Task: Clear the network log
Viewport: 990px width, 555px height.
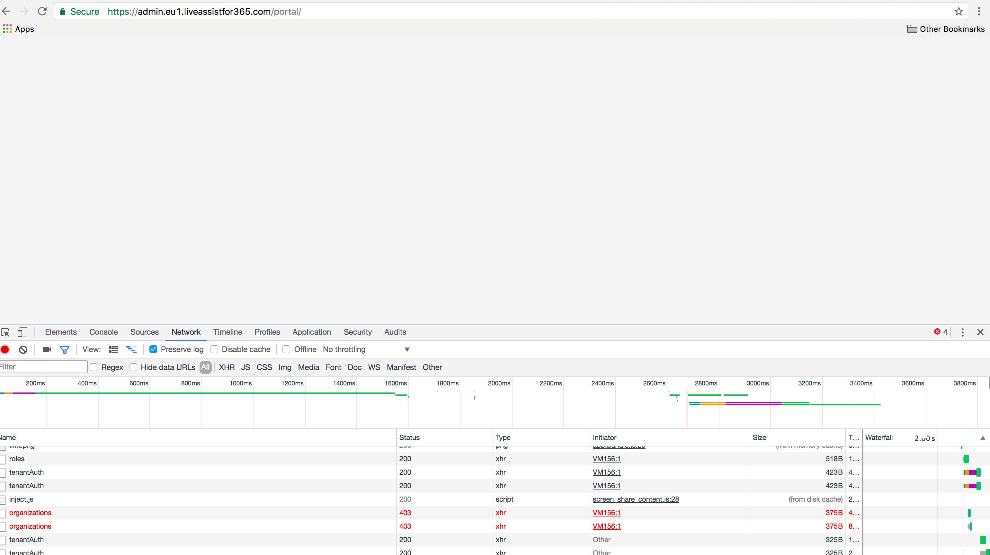Action: (x=23, y=349)
